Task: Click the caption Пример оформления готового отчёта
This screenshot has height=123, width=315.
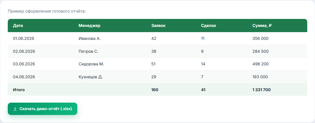Action: point(47,11)
